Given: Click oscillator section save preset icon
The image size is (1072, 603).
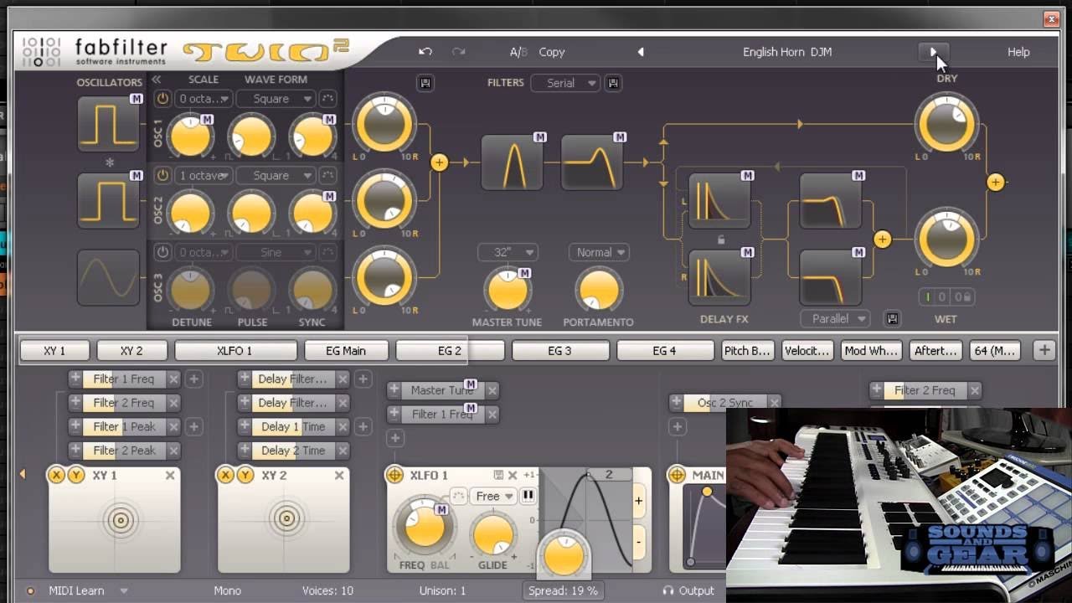Looking at the screenshot, I should point(425,83).
